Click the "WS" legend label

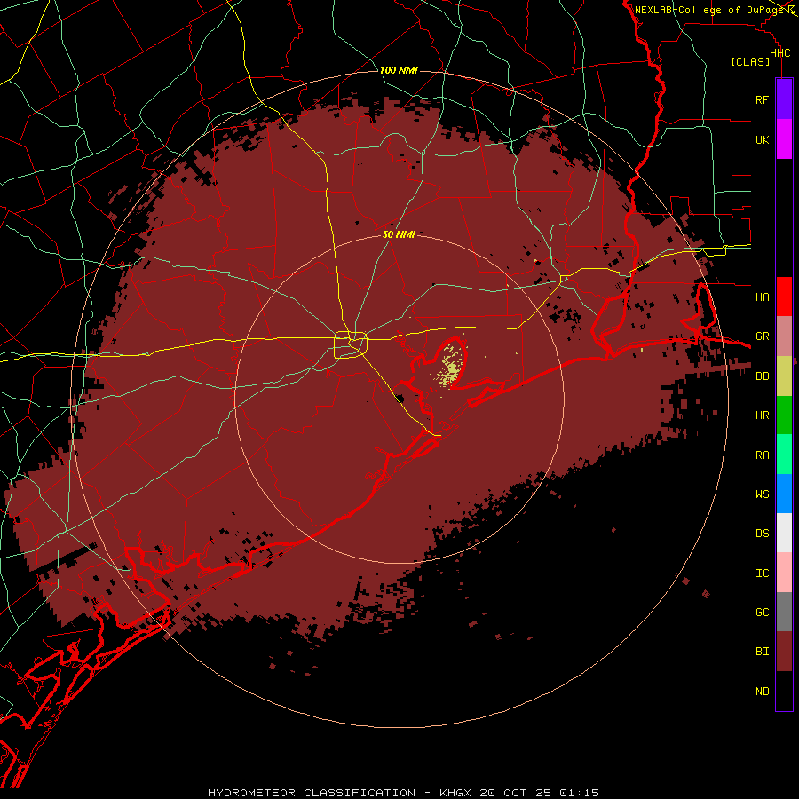click(x=762, y=494)
